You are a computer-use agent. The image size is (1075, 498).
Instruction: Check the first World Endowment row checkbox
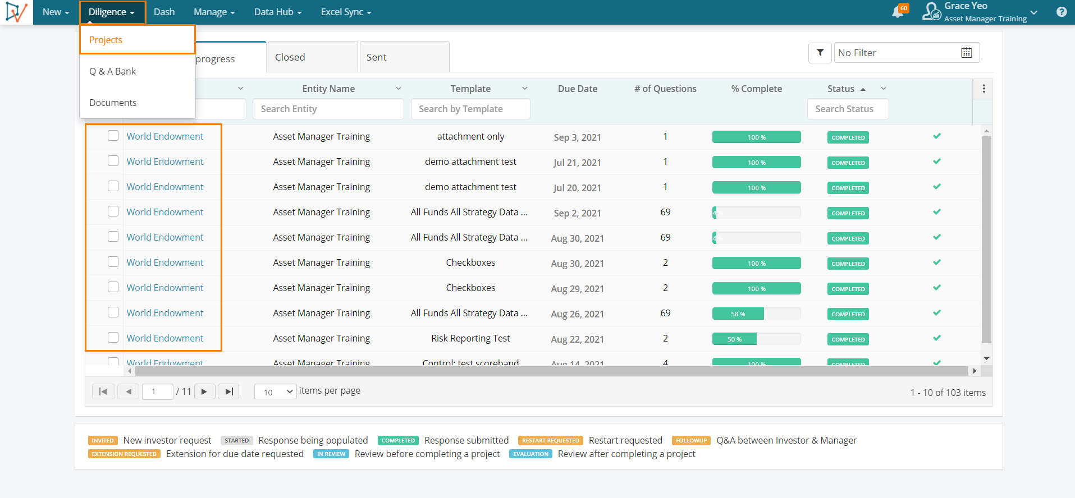tap(113, 136)
